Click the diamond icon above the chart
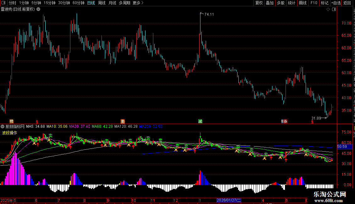355x204 pixels. (328, 9)
